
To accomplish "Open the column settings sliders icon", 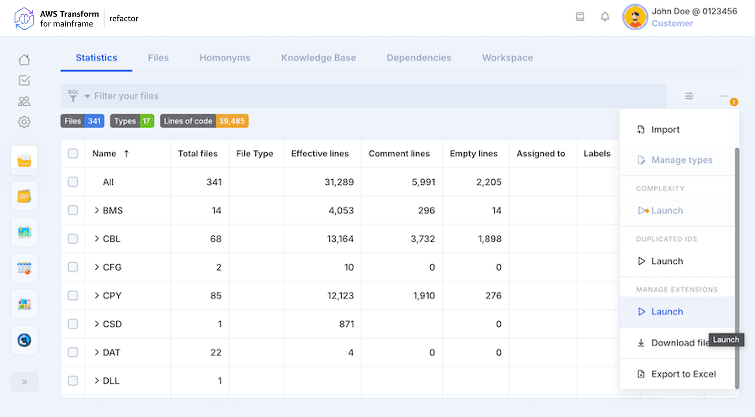I will pos(689,96).
